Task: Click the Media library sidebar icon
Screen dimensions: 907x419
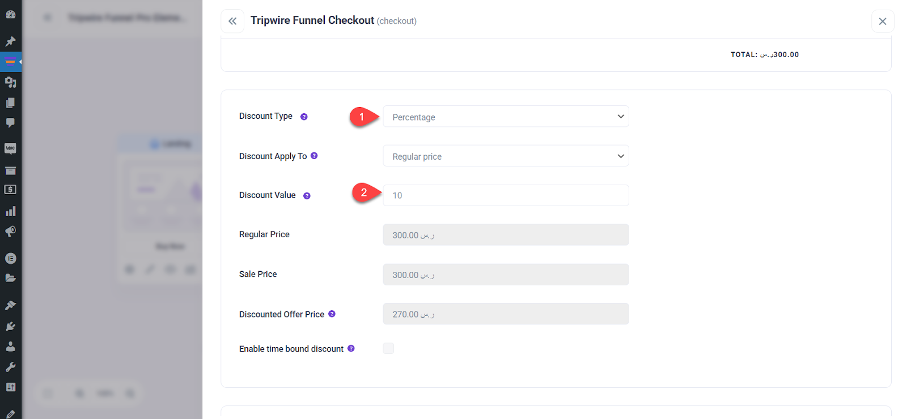Action: pos(10,82)
